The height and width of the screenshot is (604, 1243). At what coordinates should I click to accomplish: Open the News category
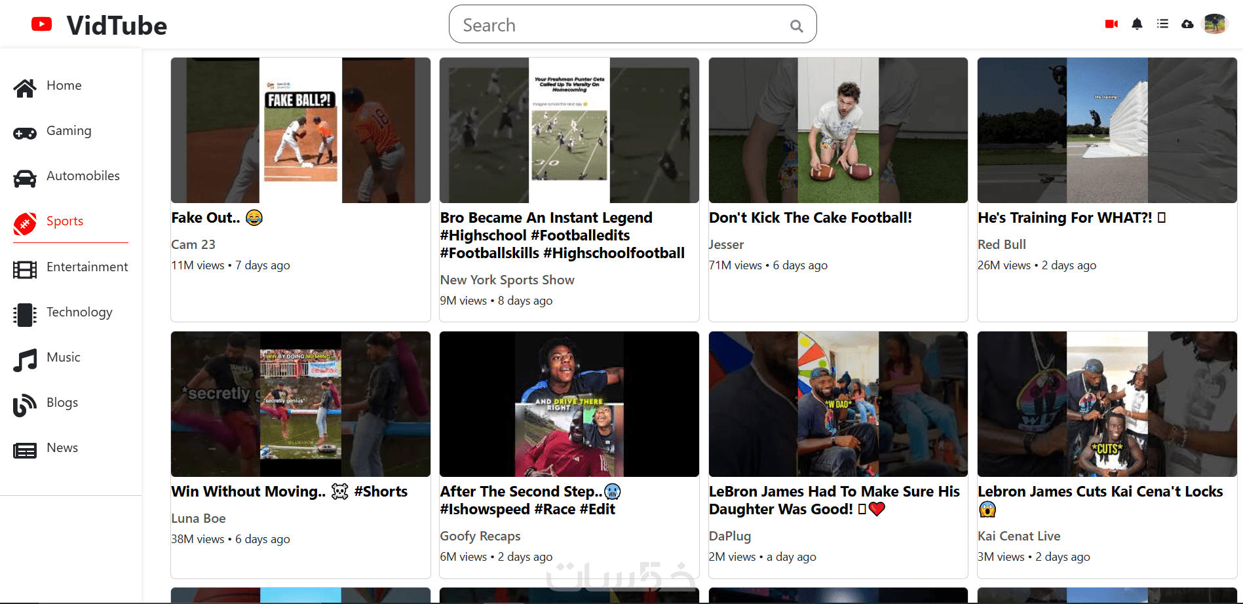(x=62, y=448)
